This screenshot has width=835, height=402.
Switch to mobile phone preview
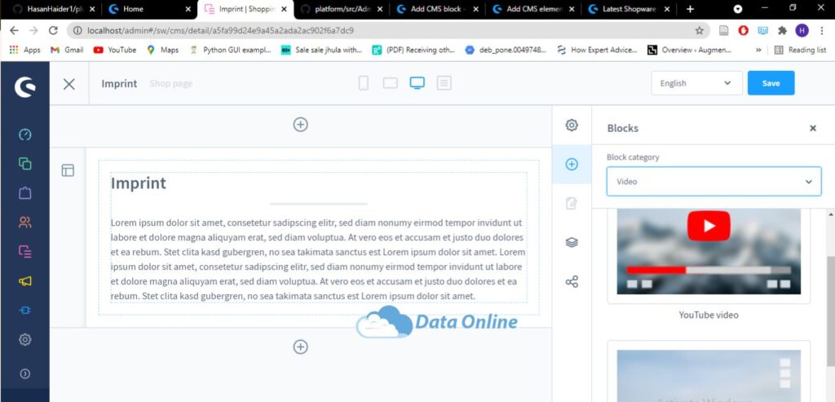tap(363, 83)
